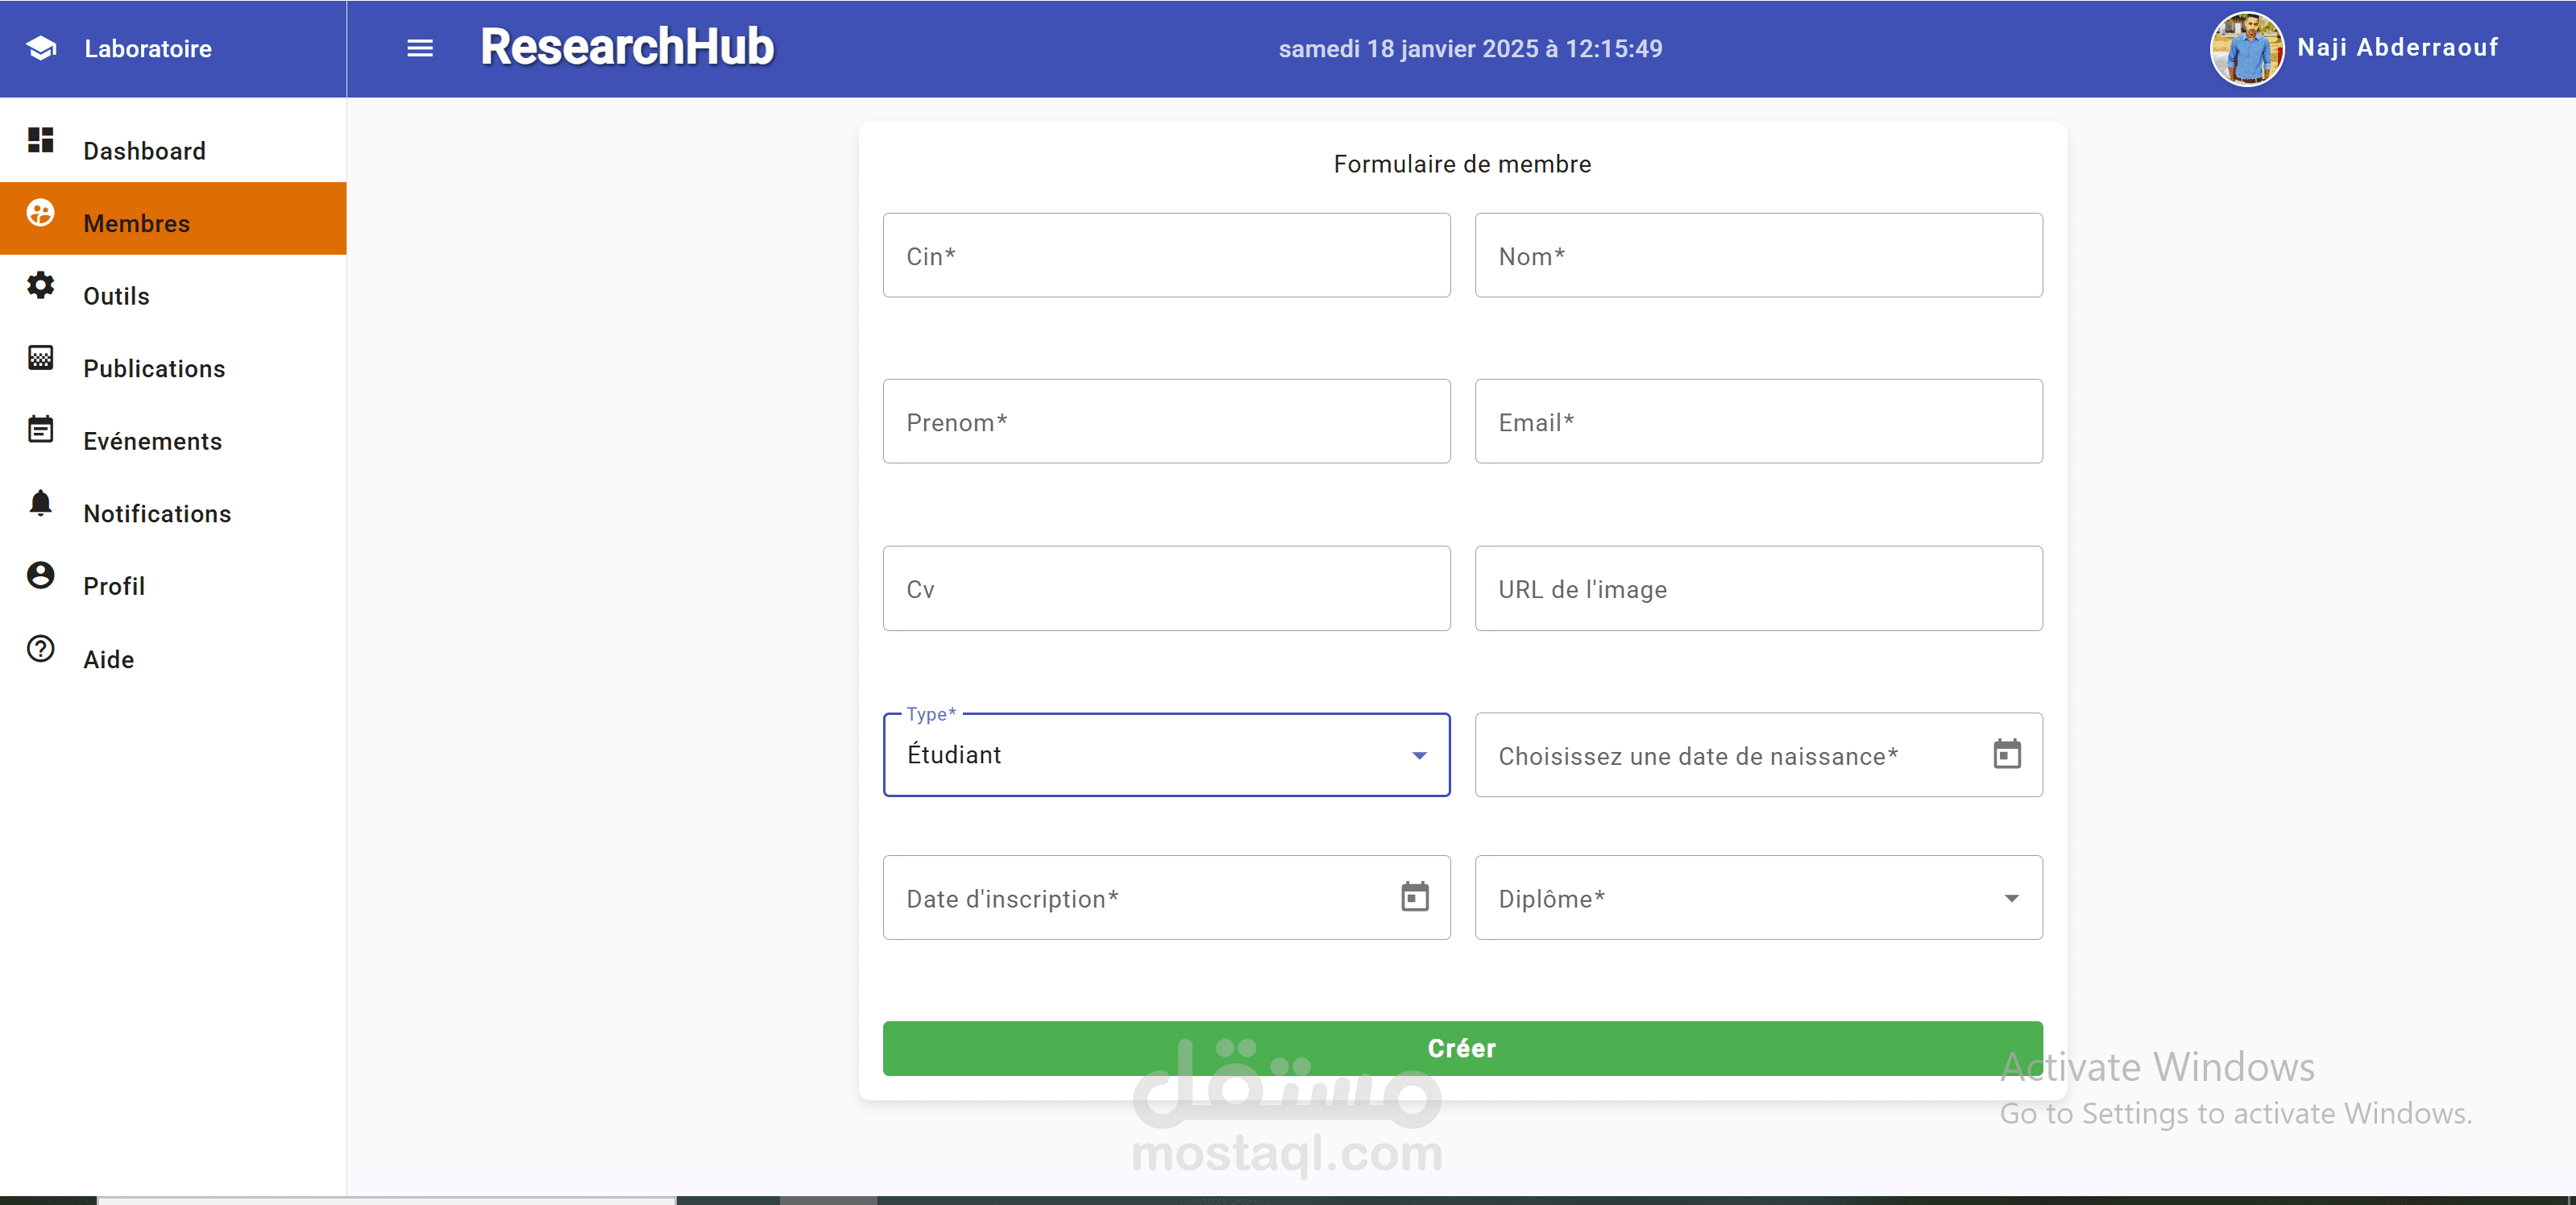Click into the Email field

coord(1758,422)
